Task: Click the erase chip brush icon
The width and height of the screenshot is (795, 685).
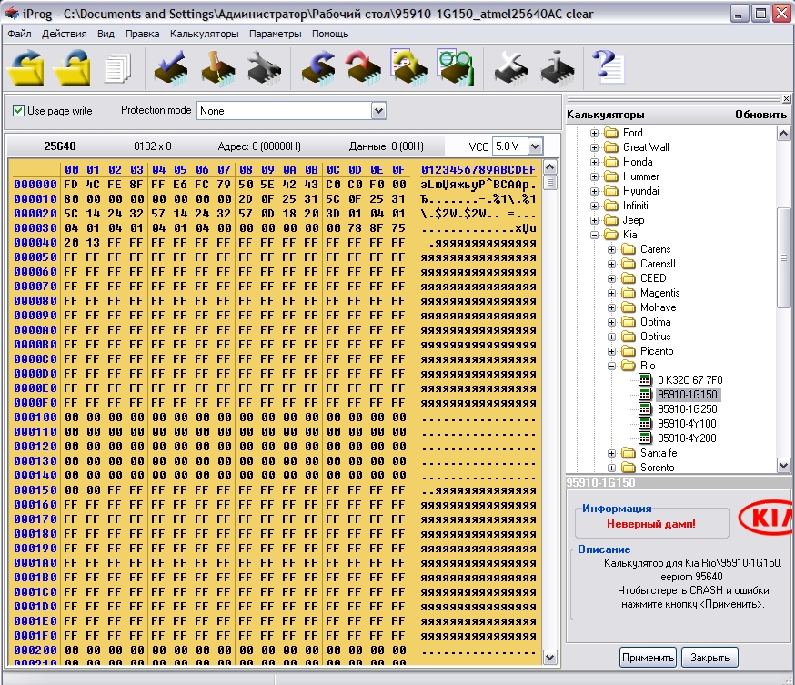Action: (216, 68)
